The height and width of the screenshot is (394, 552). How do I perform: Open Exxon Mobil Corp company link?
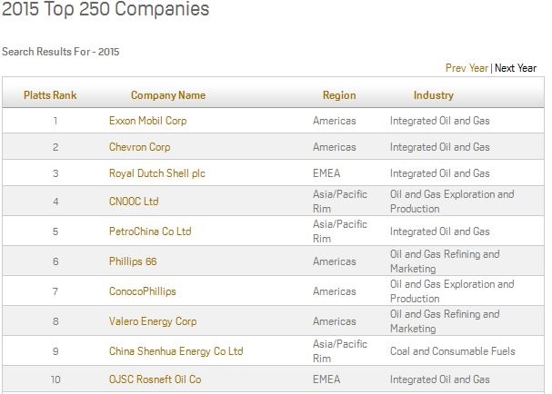coord(147,121)
